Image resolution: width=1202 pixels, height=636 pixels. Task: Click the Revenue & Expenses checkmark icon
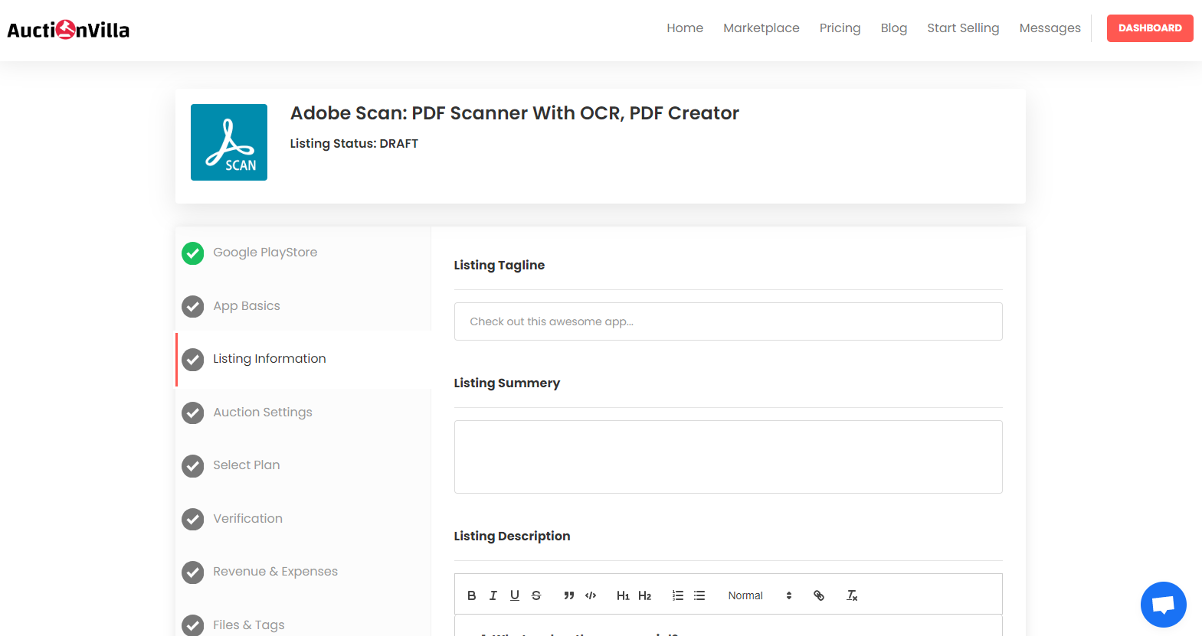pyautogui.click(x=193, y=572)
